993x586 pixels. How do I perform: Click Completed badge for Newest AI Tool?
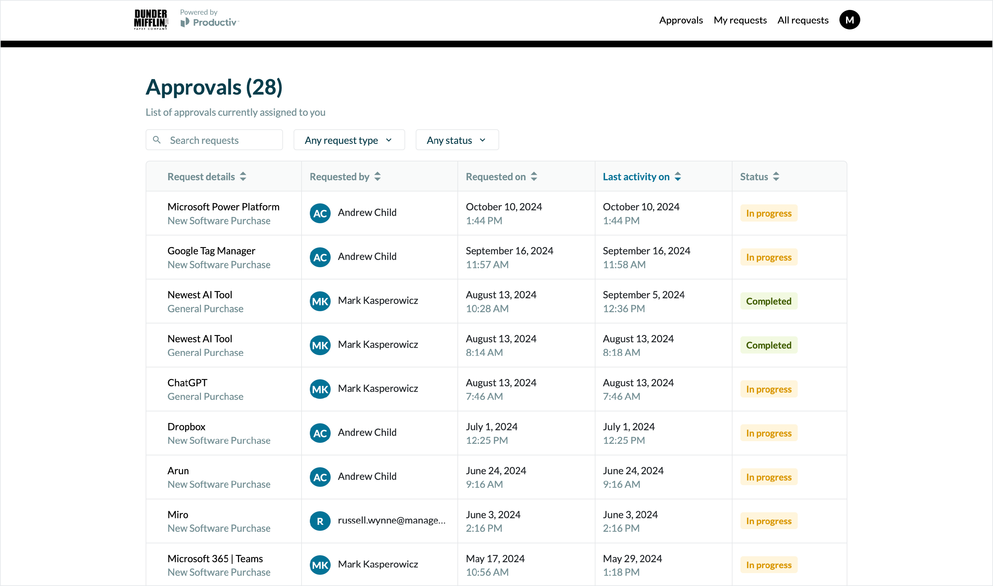768,301
